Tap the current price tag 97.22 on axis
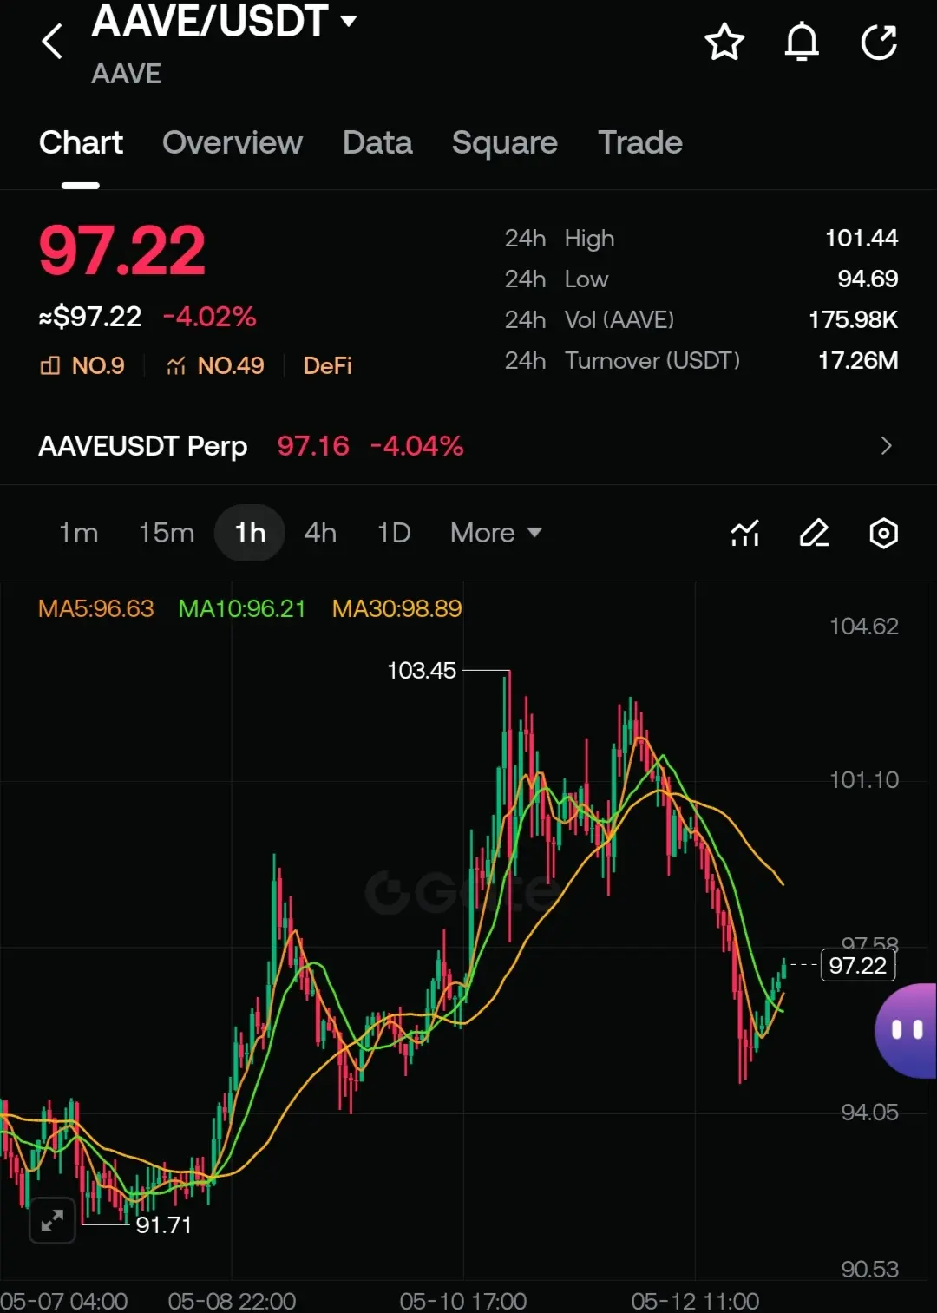Screen dimensions: 937x1313 tap(858, 965)
